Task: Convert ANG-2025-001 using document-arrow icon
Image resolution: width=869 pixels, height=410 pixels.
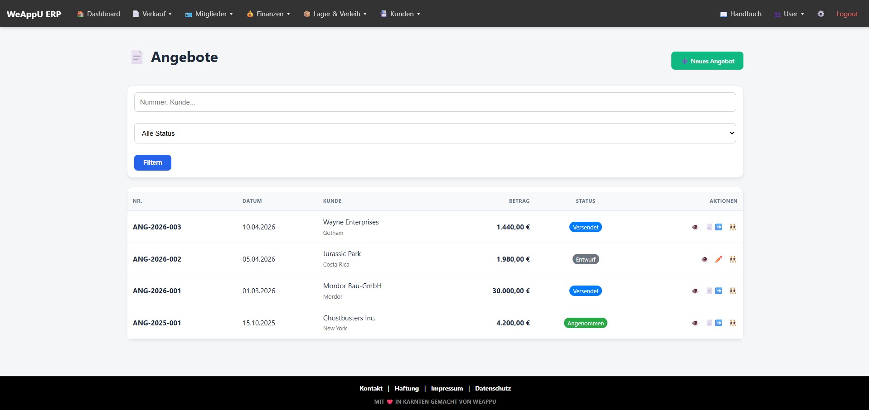Action: (714, 323)
